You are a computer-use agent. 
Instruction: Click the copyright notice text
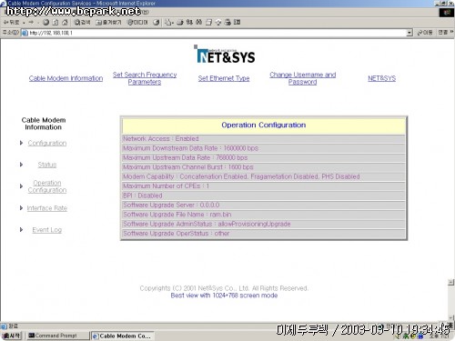point(224,288)
